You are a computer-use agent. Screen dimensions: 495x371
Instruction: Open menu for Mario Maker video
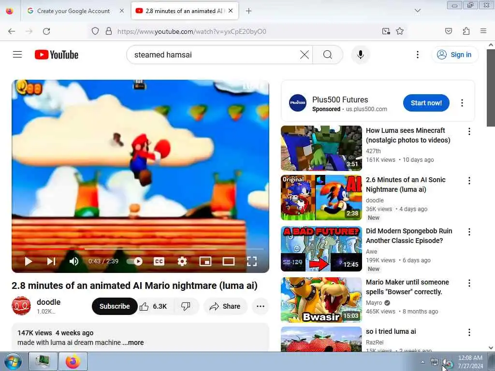(x=469, y=283)
